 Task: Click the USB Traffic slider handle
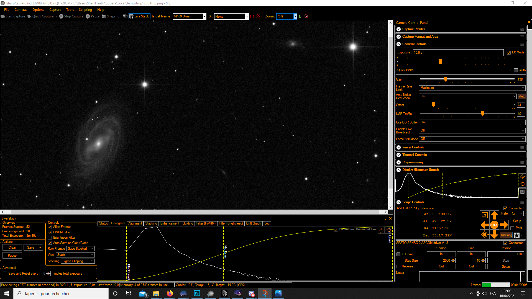pos(483,114)
